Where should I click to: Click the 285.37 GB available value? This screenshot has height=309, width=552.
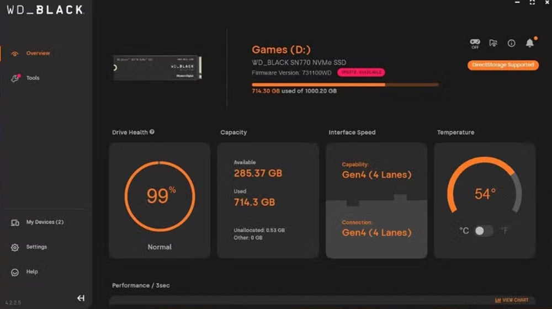click(258, 173)
